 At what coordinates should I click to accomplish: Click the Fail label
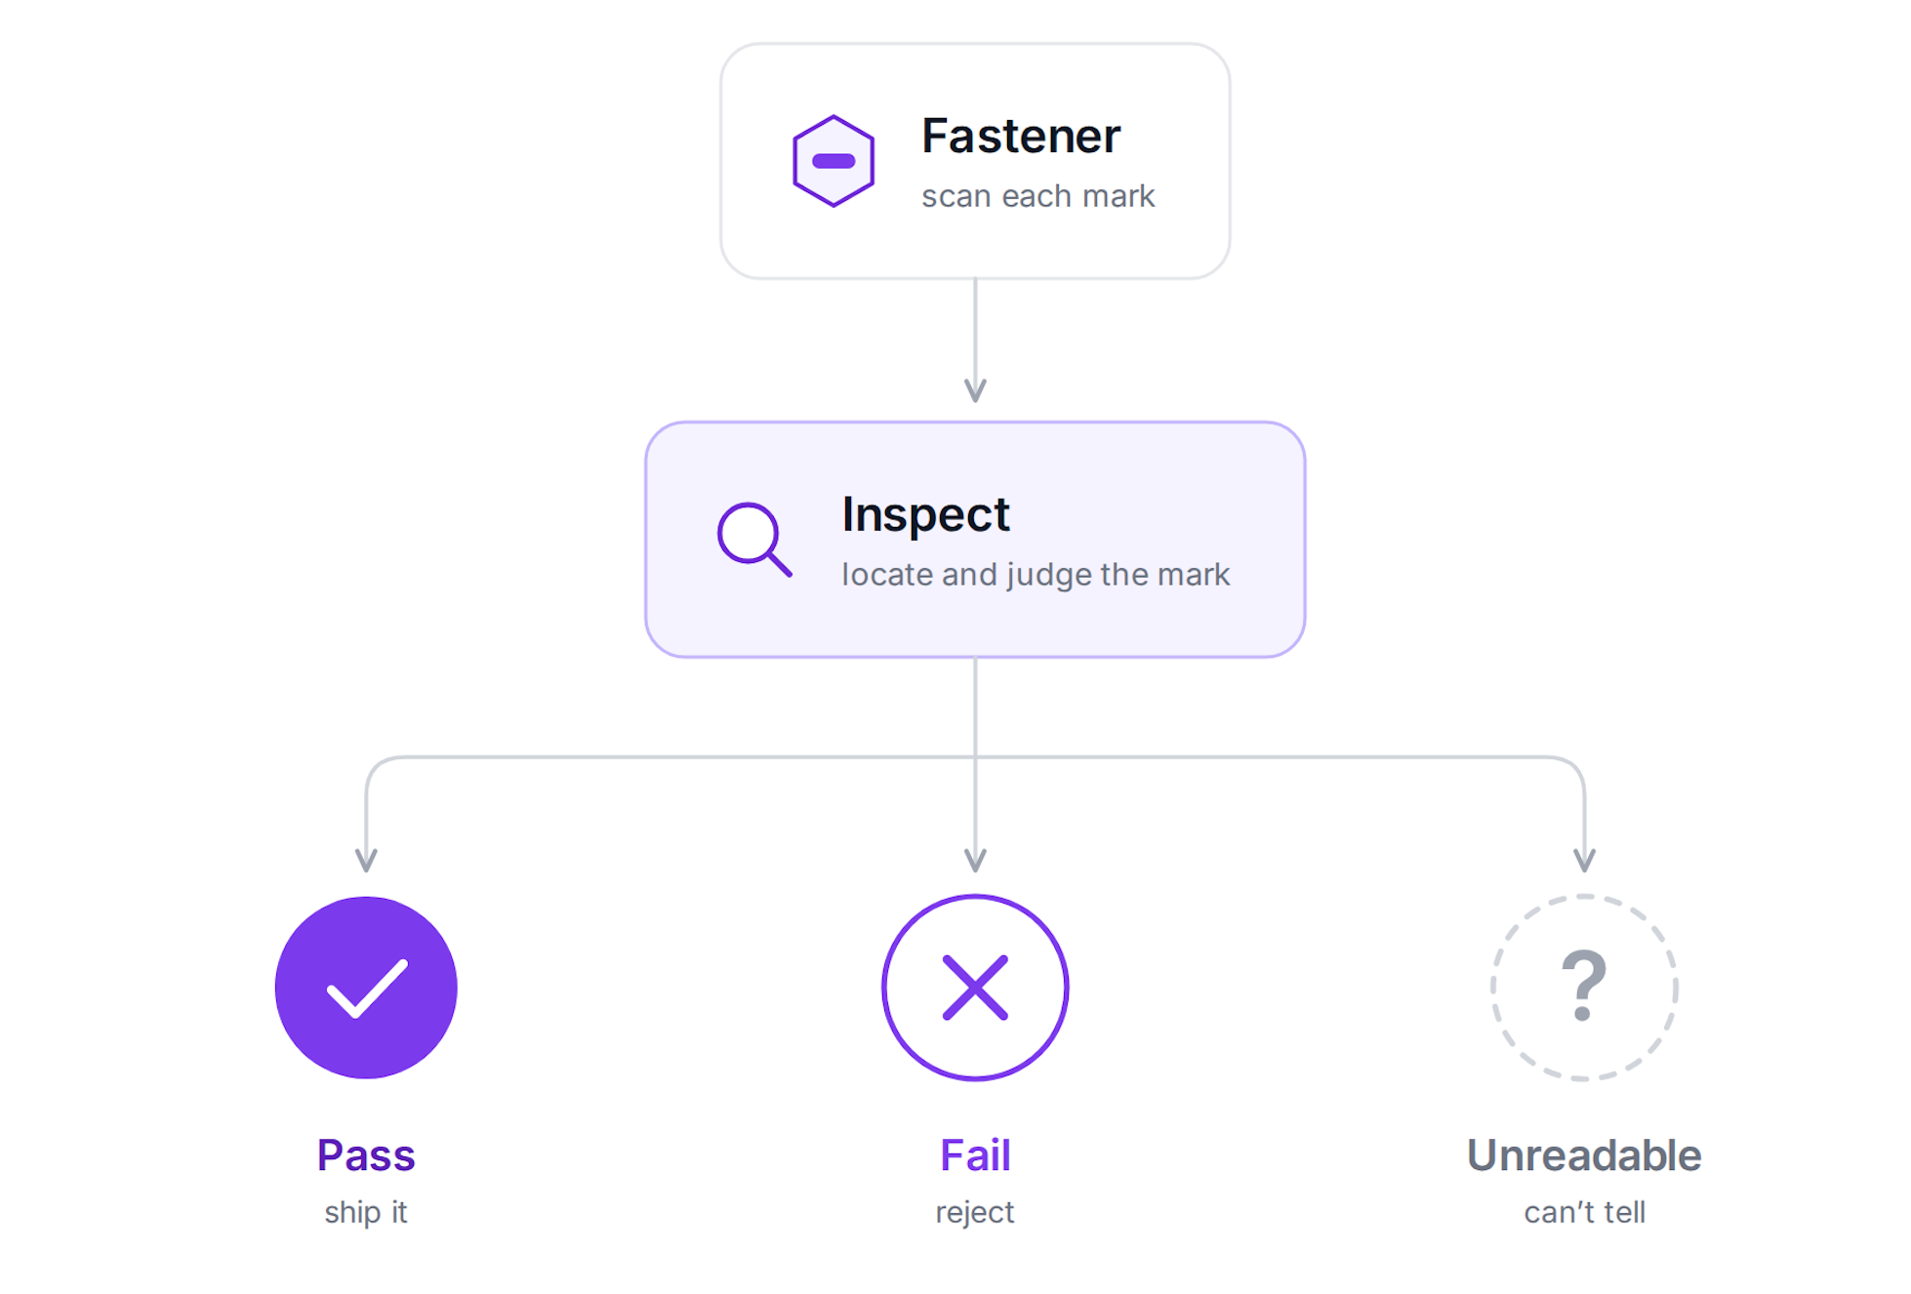click(x=975, y=1155)
